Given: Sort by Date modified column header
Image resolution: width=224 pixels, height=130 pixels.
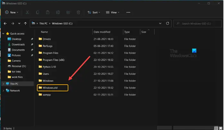Looking at the screenshot, I should 102,32.
